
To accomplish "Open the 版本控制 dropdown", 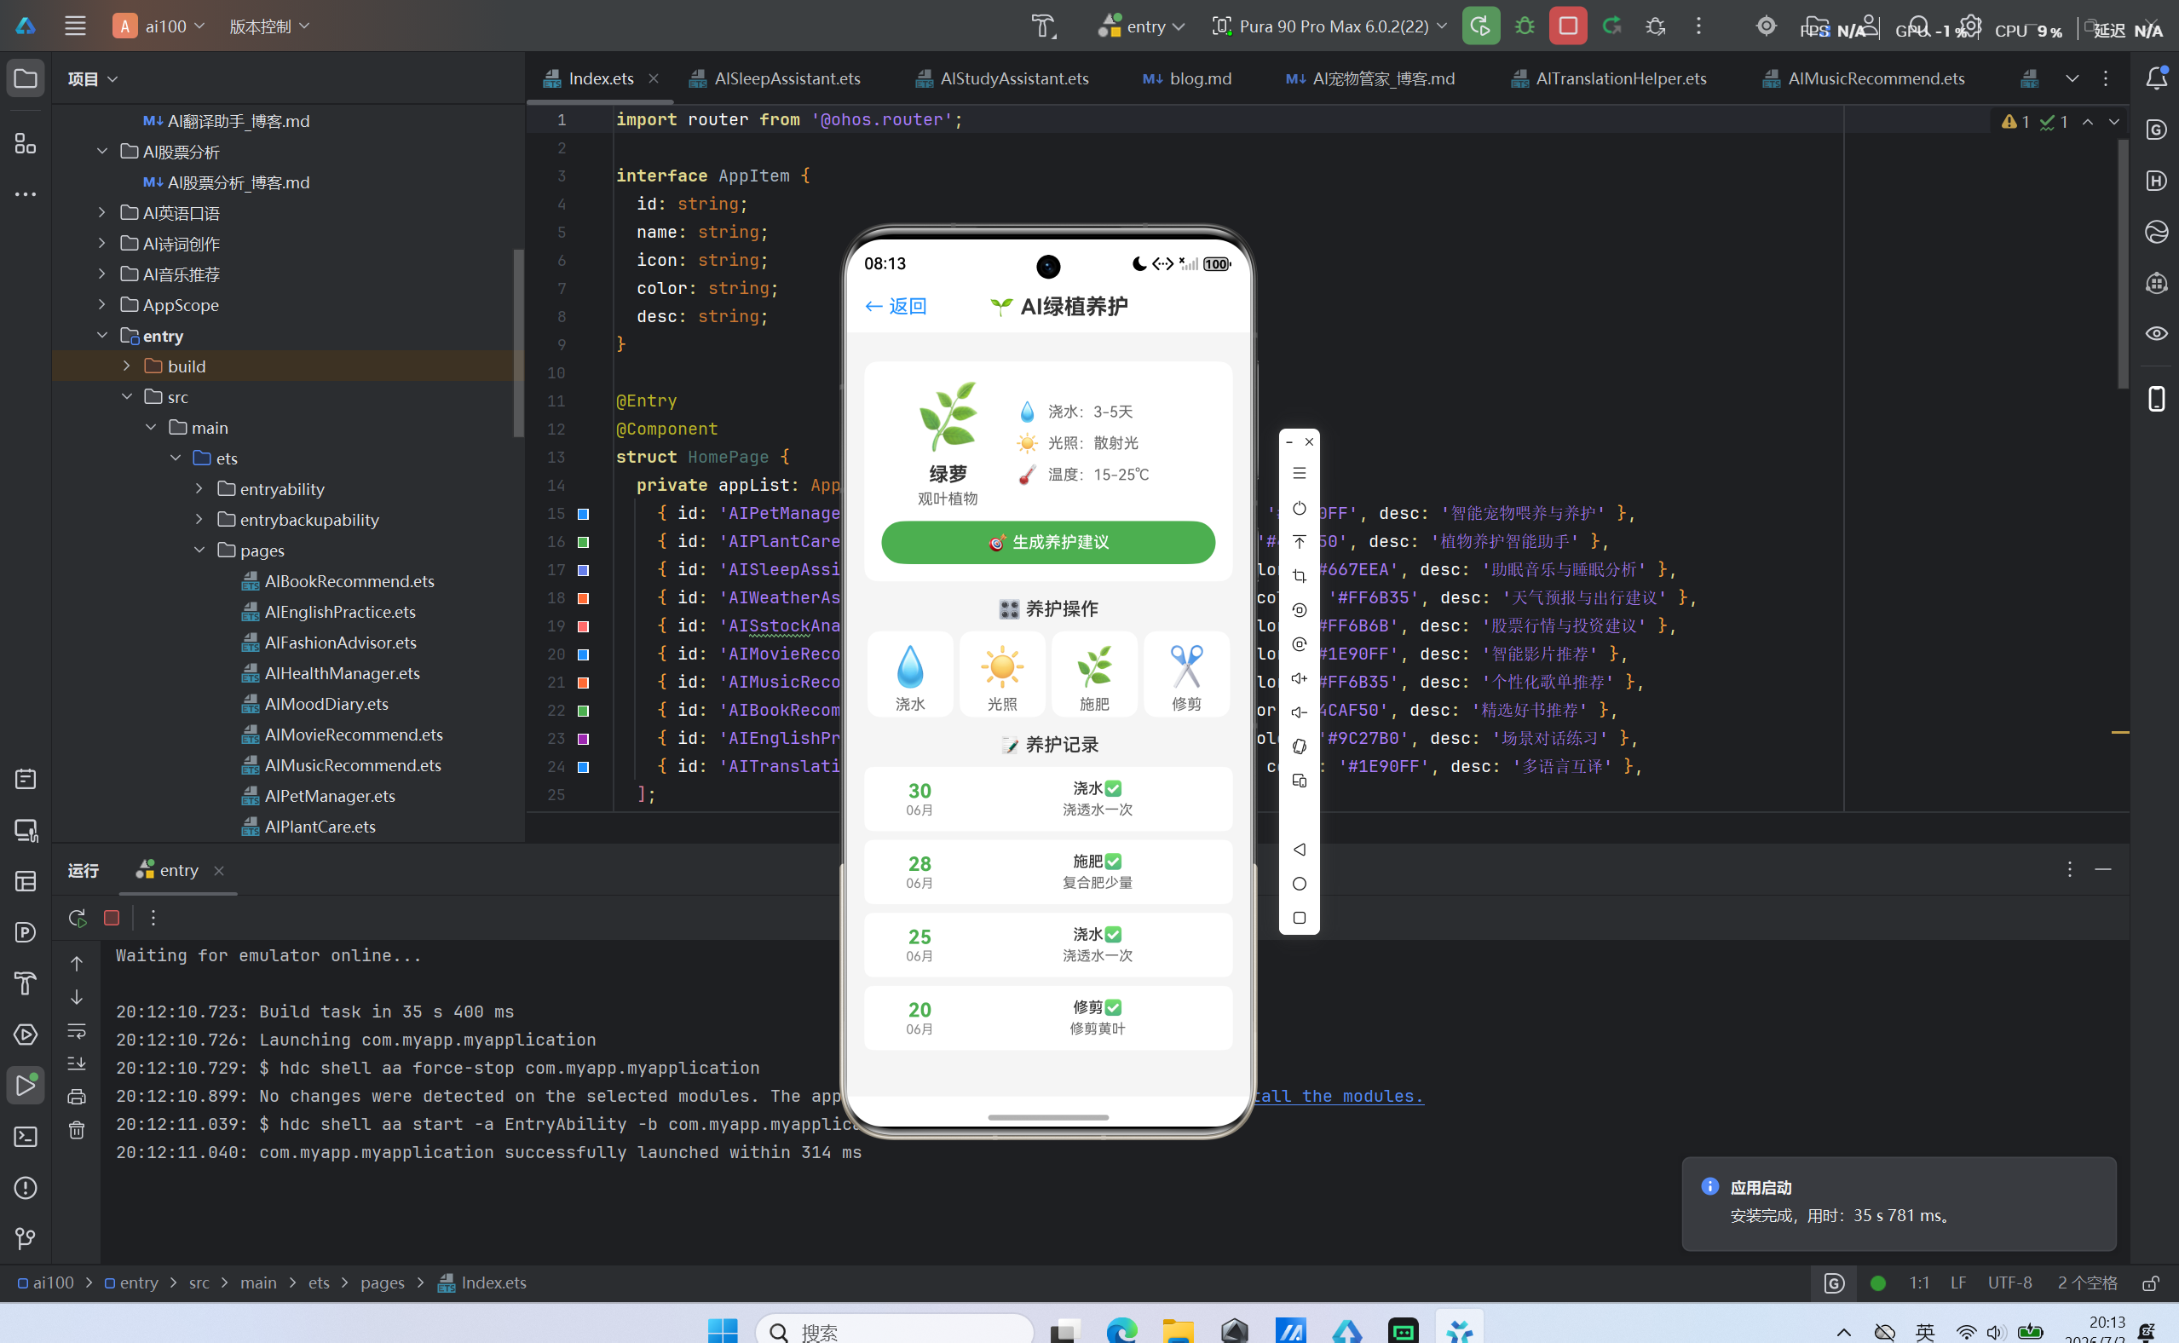I will pyautogui.click(x=269, y=26).
